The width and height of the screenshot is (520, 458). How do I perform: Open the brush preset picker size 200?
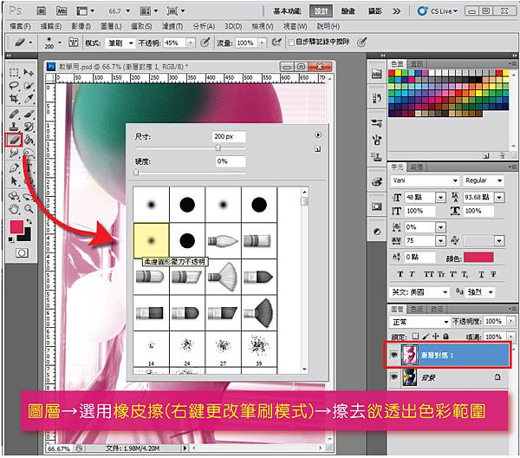point(52,43)
